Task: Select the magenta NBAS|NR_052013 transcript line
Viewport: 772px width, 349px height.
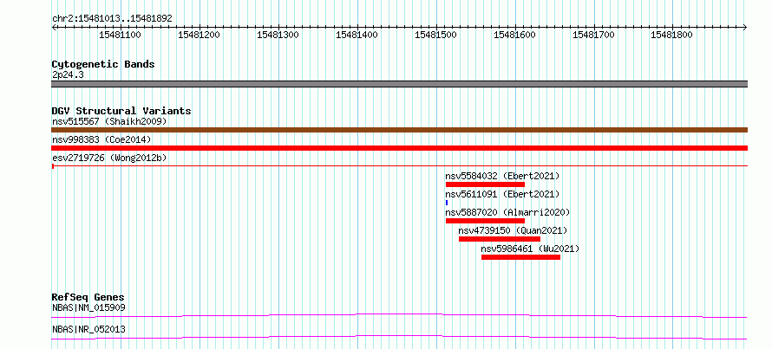Action: pos(399,337)
